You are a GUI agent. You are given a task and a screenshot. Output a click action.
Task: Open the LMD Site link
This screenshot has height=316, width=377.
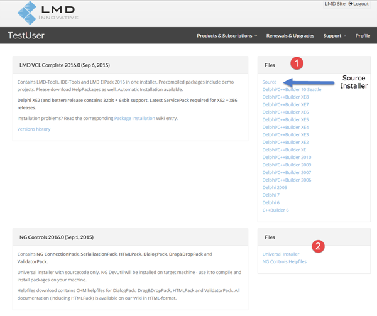[x=334, y=4]
